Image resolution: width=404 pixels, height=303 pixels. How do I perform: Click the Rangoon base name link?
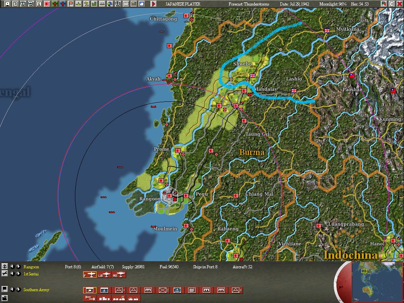(31, 267)
